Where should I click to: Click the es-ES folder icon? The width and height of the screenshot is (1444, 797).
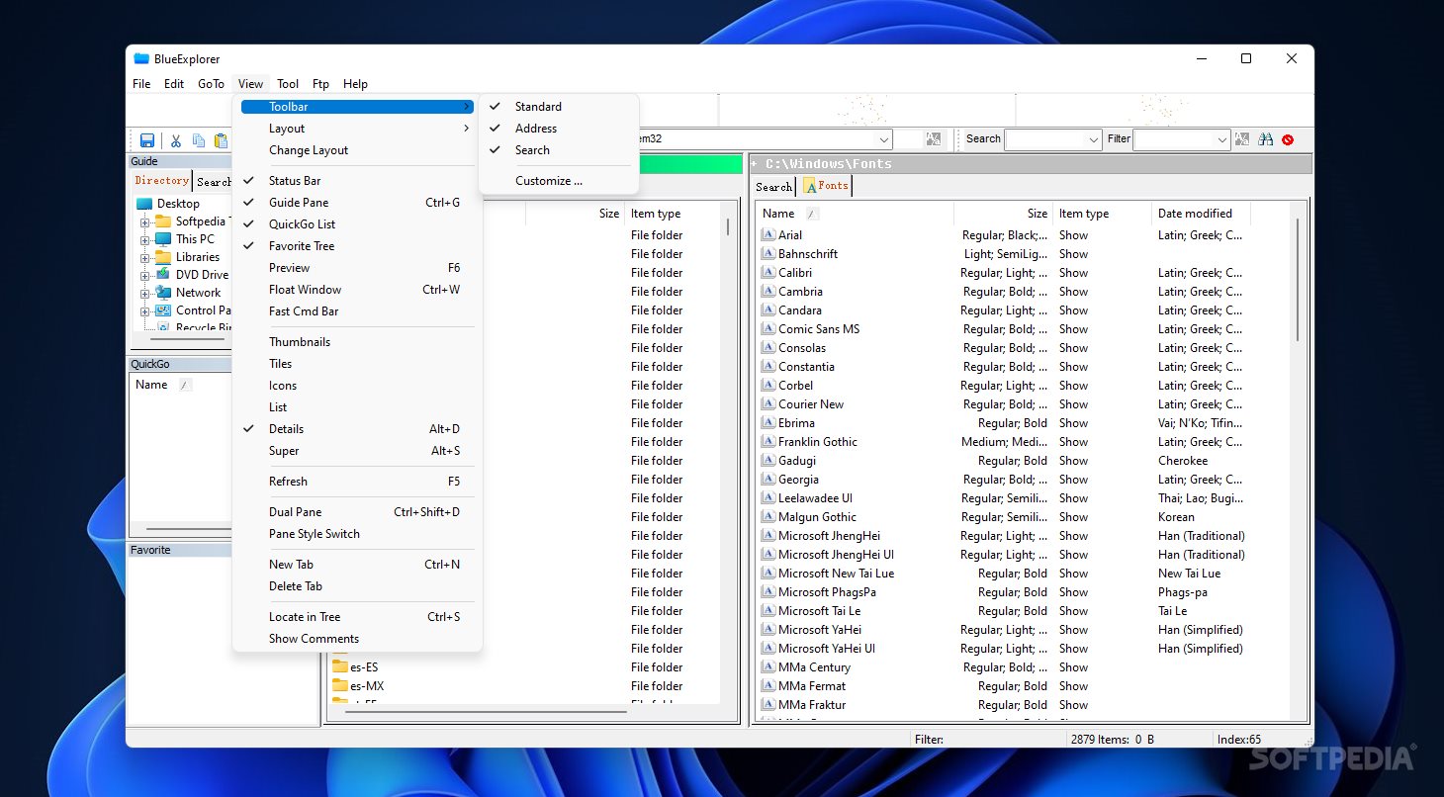[340, 666]
